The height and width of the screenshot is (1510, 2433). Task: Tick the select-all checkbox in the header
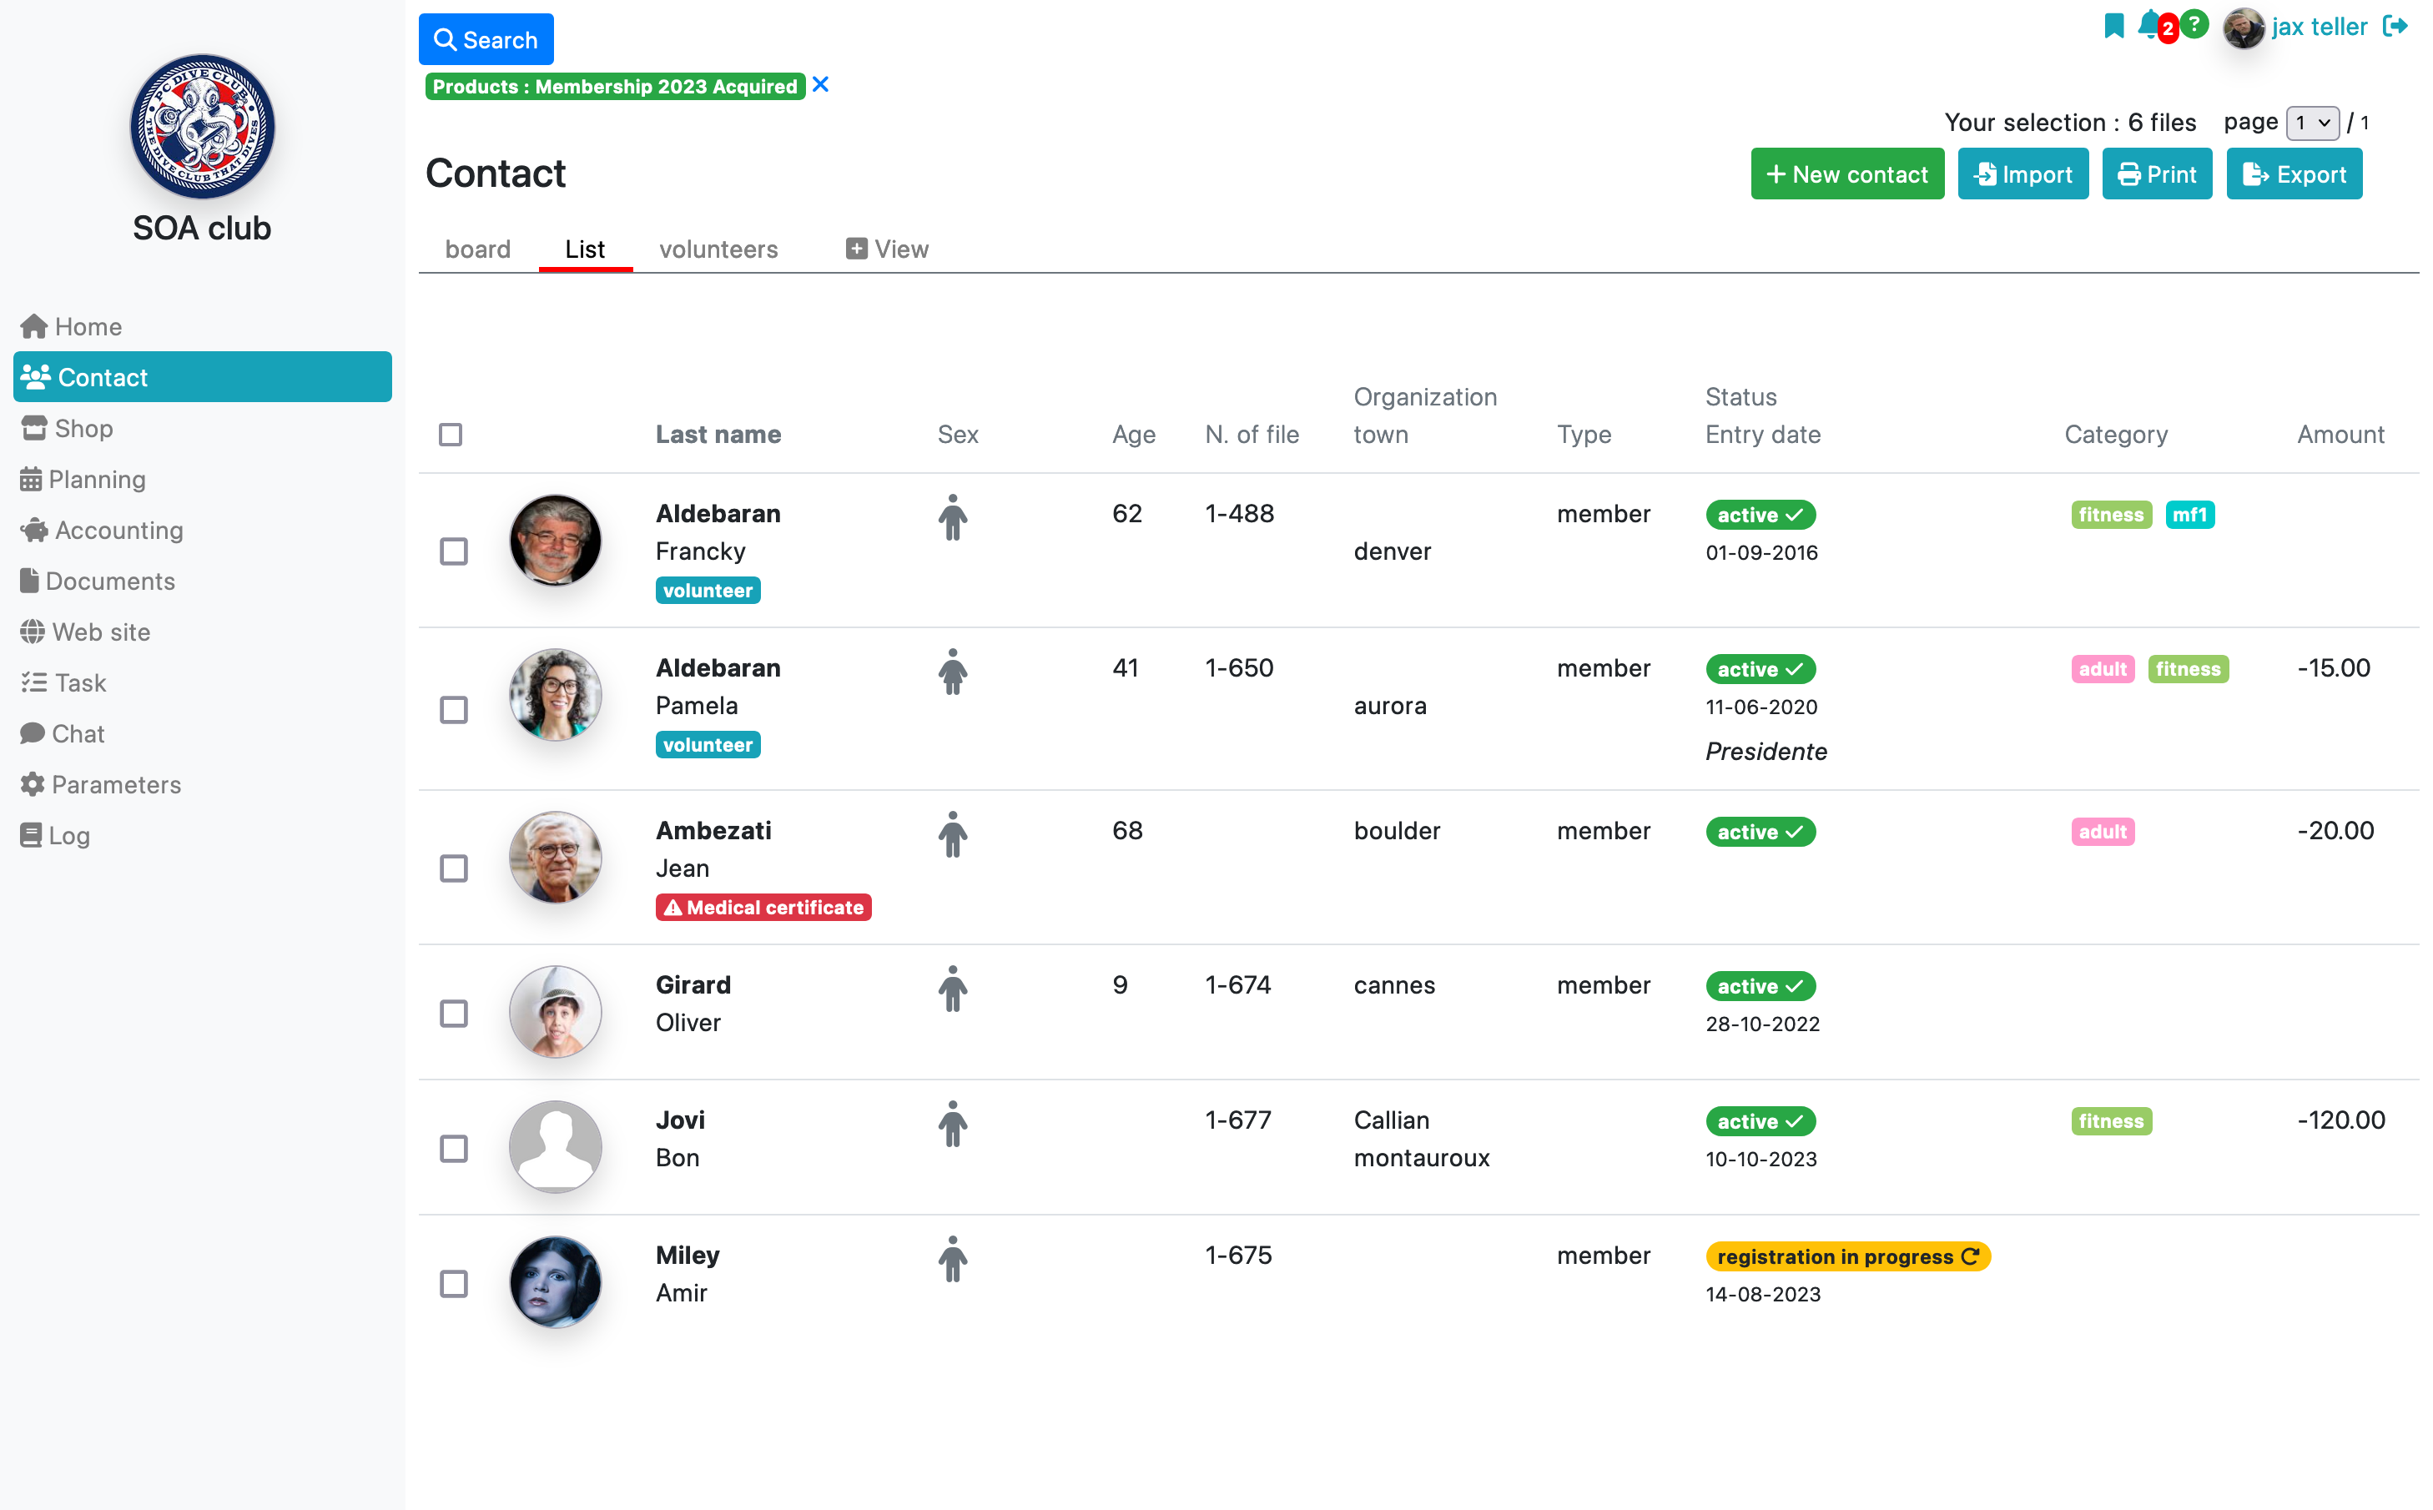tap(451, 435)
